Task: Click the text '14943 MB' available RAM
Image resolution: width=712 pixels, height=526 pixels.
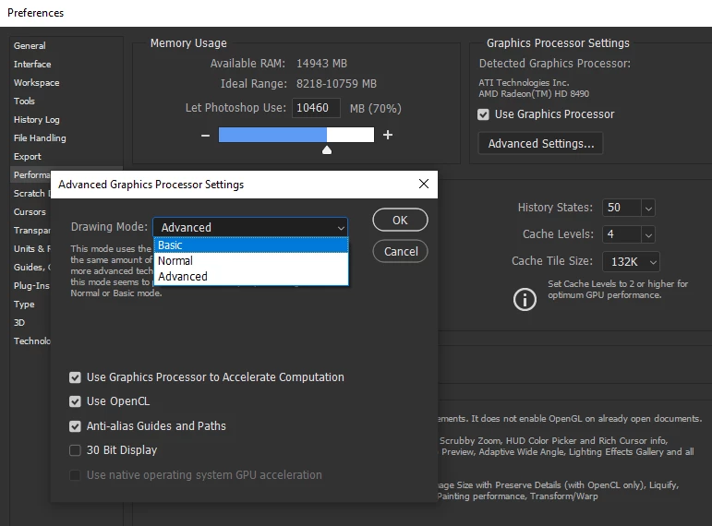Action: [321, 64]
